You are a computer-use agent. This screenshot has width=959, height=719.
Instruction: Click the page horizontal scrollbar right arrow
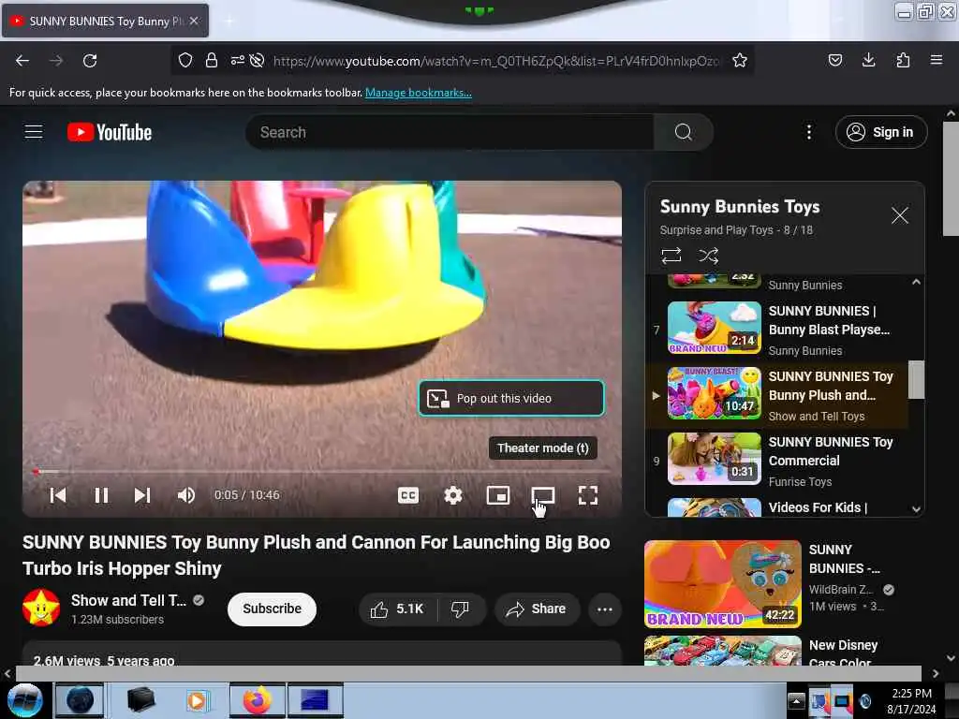936,673
